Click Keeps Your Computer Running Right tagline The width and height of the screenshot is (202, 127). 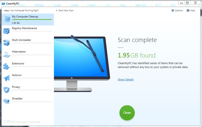21,10
